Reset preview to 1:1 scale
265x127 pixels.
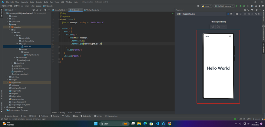[x=259, y=14]
